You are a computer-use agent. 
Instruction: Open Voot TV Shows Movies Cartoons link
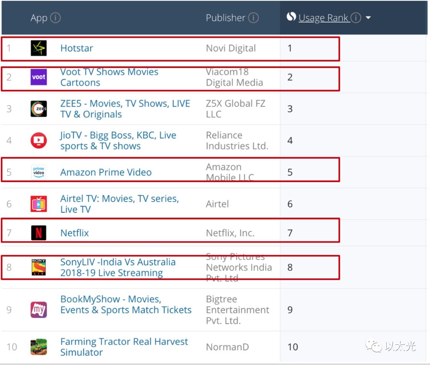pos(109,77)
